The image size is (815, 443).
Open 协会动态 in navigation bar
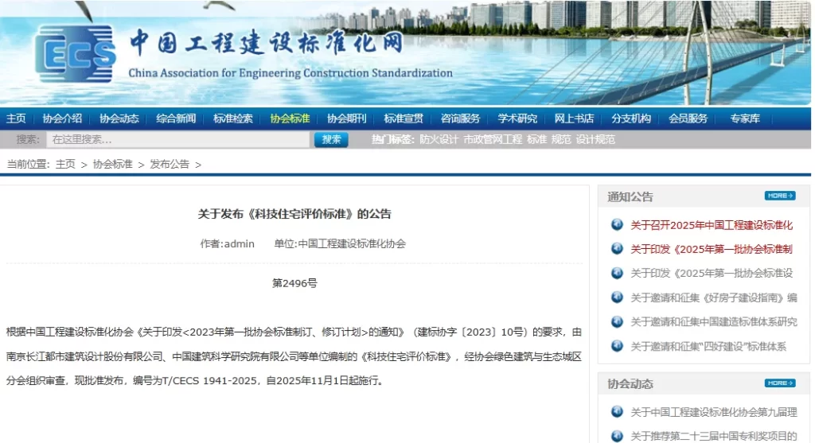[x=119, y=119]
